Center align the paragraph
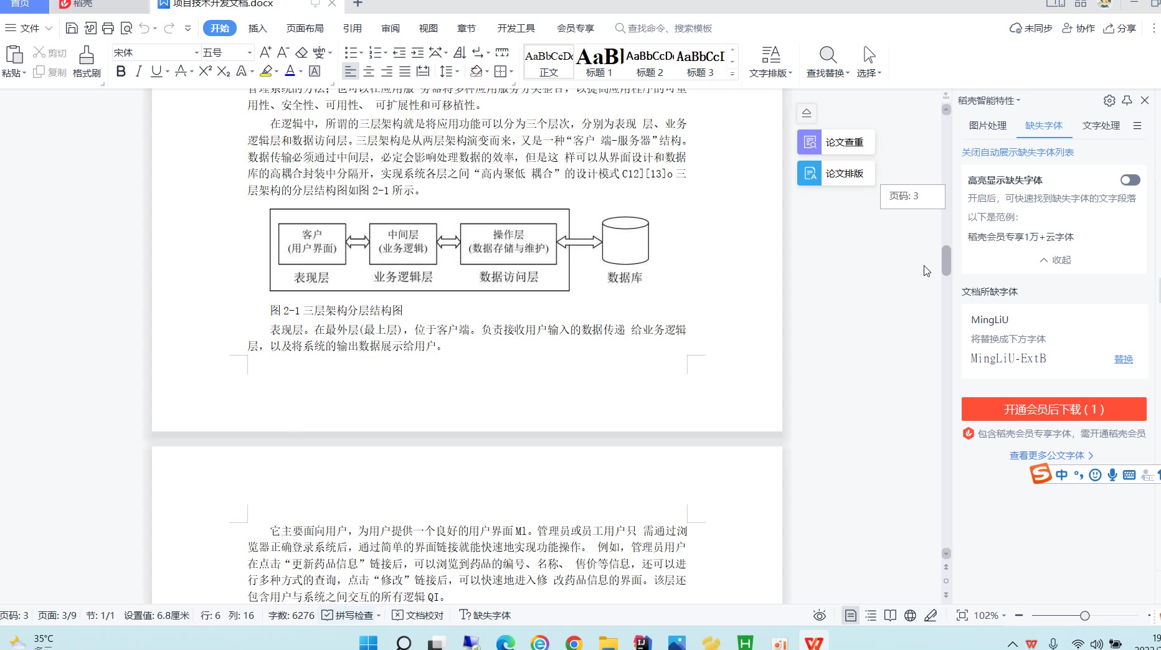1161x650 pixels. pos(369,72)
